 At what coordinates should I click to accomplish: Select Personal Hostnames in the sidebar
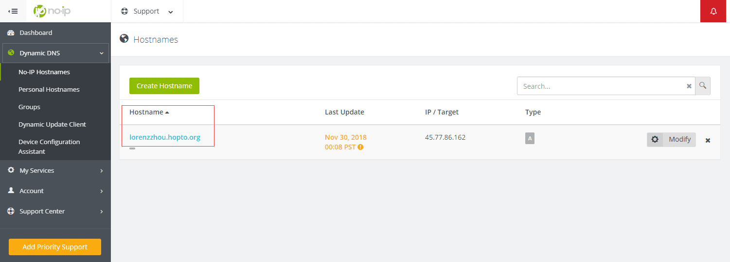click(x=49, y=89)
